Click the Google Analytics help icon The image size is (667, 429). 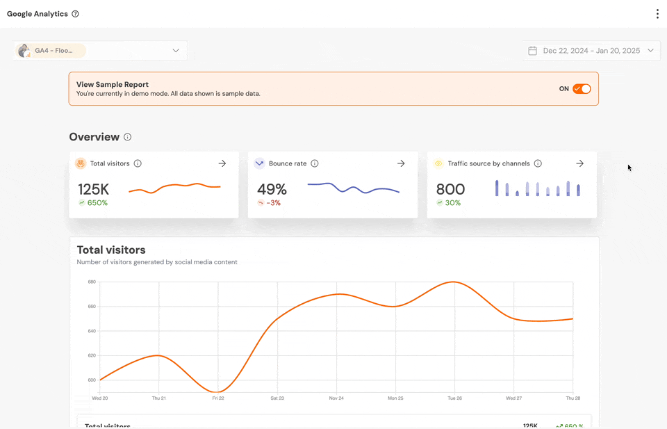click(x=76, y=13)
